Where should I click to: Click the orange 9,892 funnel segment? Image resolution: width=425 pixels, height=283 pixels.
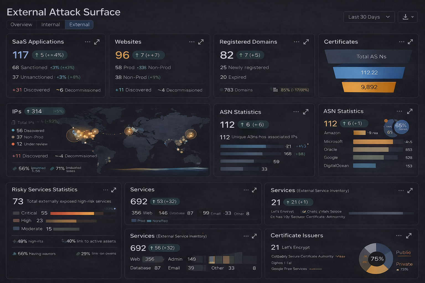369,87
